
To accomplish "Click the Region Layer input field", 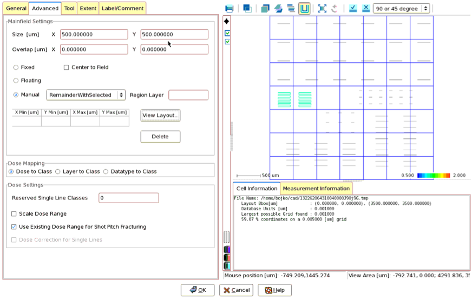I will (x=188, y=95).
